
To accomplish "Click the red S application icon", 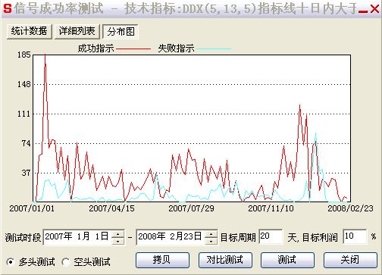I will pyautogui.click(x=8, y=8).
